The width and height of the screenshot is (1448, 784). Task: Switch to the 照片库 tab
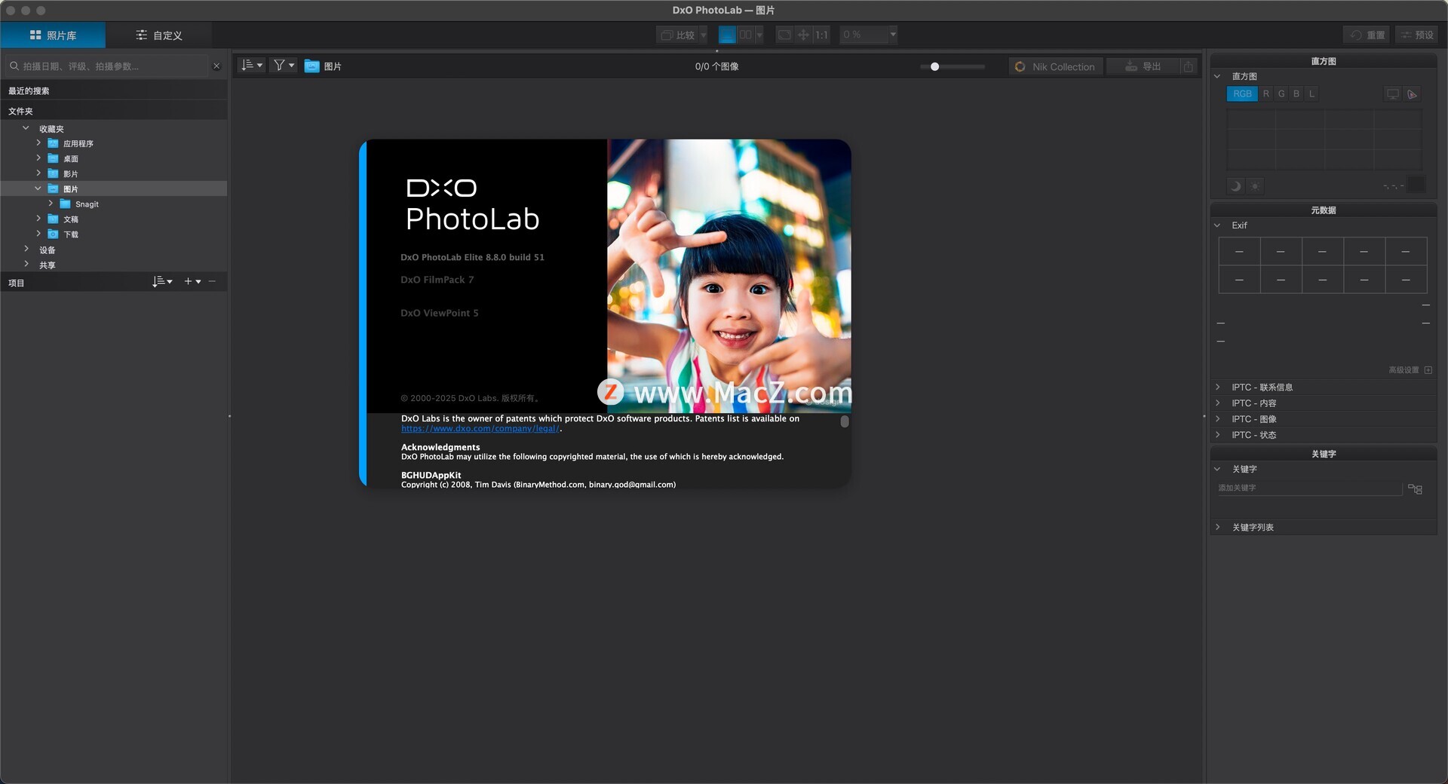click(x=53, y=35)
